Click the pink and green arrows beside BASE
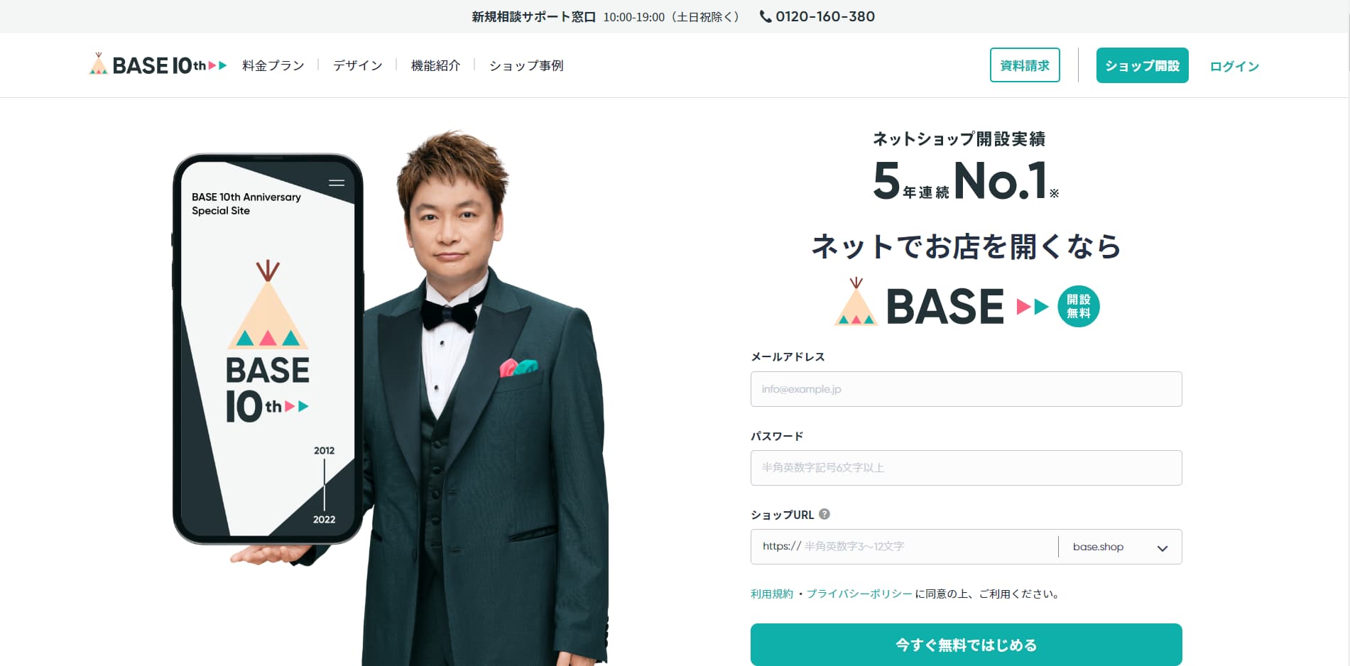The height and width of the screenshot is (666, 1350). tap(1033, 307)
